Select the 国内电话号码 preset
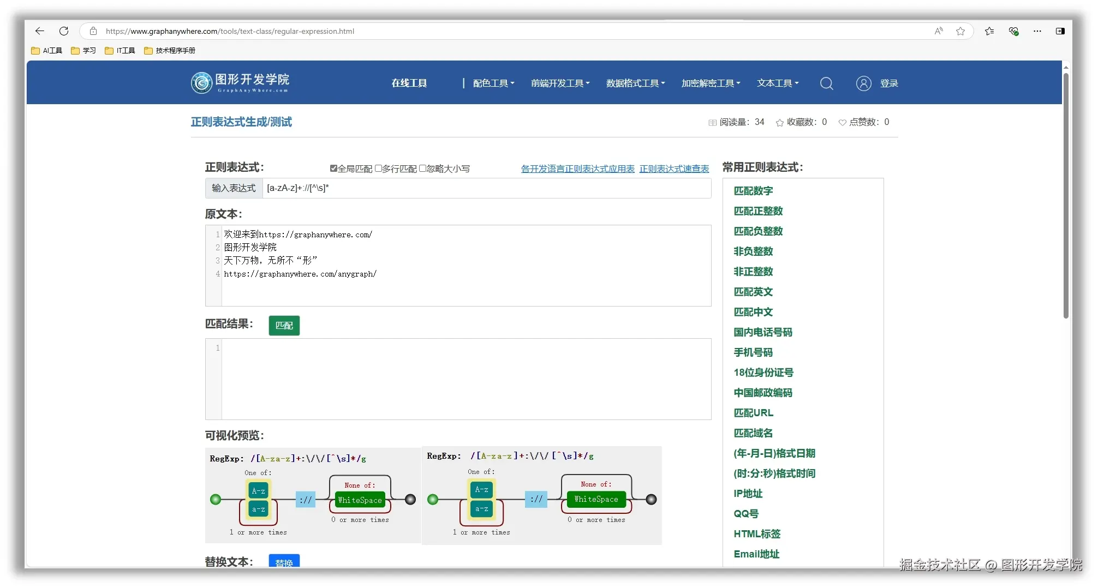 pyautogui.click(x=763, y=332)
